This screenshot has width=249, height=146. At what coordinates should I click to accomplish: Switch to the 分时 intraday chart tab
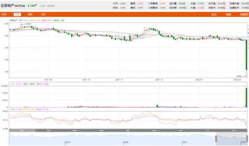(x=3, y=14)
